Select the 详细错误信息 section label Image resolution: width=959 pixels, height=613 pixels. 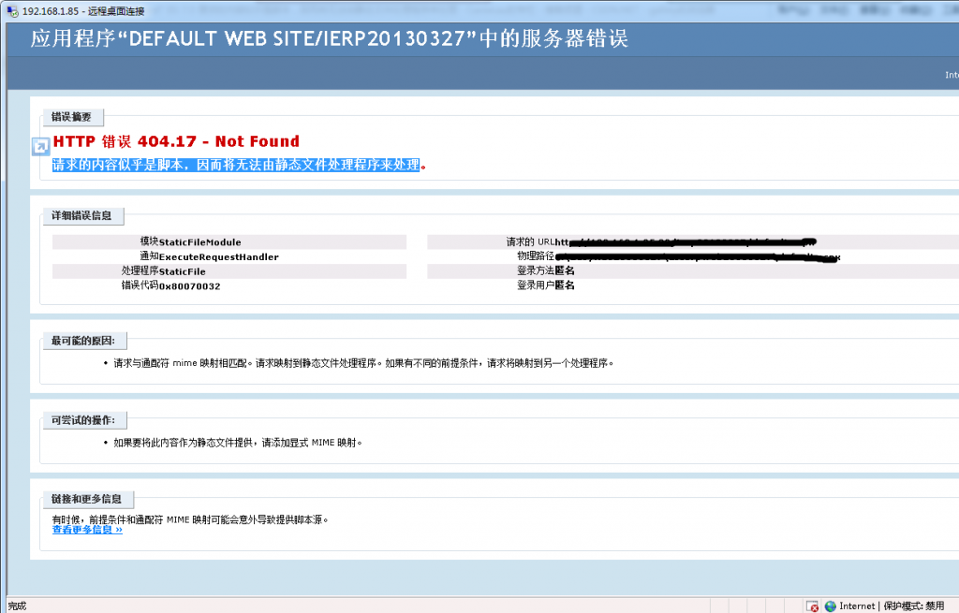(x=82, y=216)
